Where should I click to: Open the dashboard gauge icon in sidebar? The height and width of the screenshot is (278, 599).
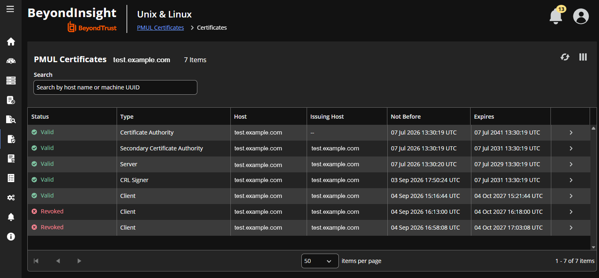point(11,61)
